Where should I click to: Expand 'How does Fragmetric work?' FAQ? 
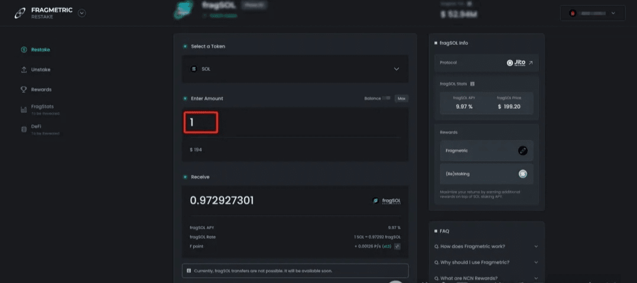tap(486, 246)
